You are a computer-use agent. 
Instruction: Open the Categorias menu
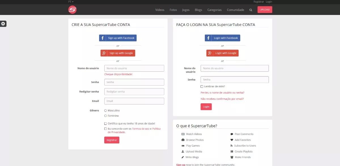point(214,10)
